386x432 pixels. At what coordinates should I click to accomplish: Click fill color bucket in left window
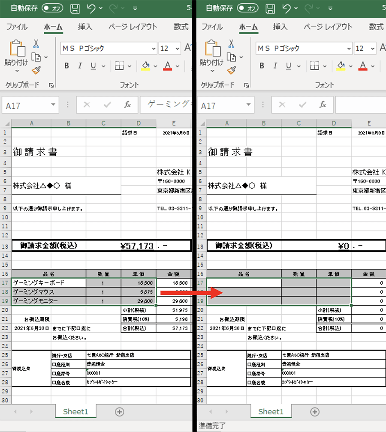coord(145,66)
